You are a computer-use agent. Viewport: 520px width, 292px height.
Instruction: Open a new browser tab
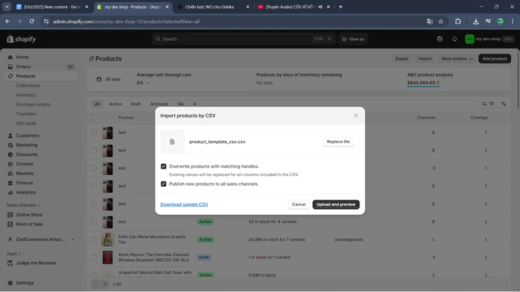[341, 6]
